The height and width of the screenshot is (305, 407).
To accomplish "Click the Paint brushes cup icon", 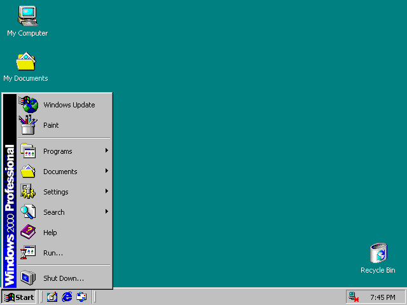I will click(28, 125).
